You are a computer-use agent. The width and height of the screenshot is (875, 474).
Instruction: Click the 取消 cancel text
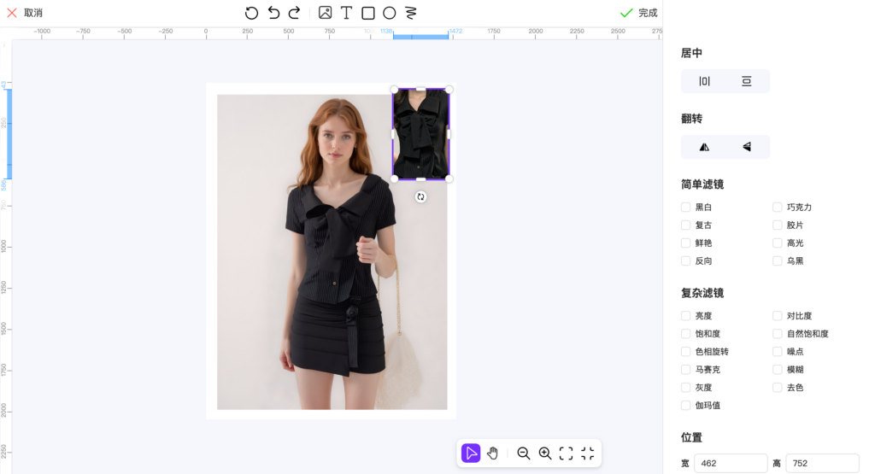click(33, 13)
